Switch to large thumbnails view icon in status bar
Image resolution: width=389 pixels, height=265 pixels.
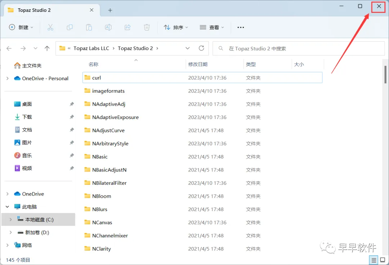click(x=383, y=260)
